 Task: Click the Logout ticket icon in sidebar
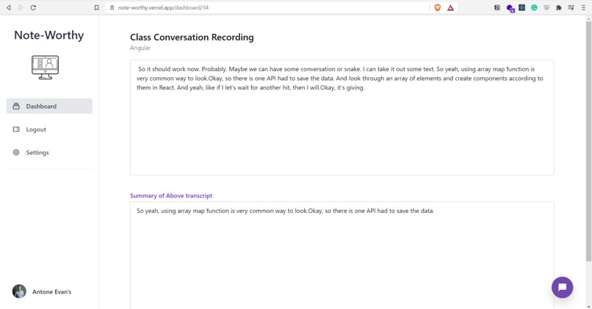point(16,129)
